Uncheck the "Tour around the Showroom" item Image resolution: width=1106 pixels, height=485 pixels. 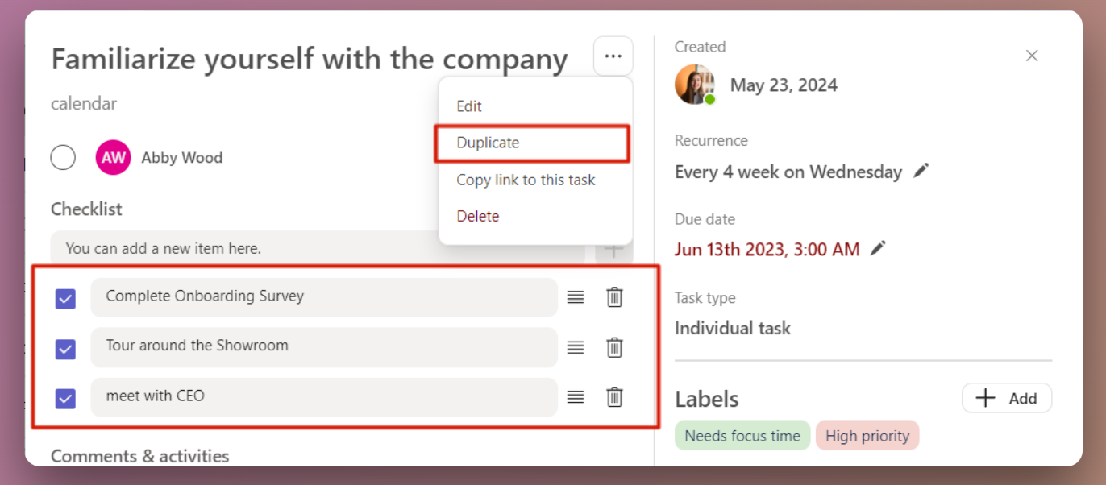coord(64,347)
